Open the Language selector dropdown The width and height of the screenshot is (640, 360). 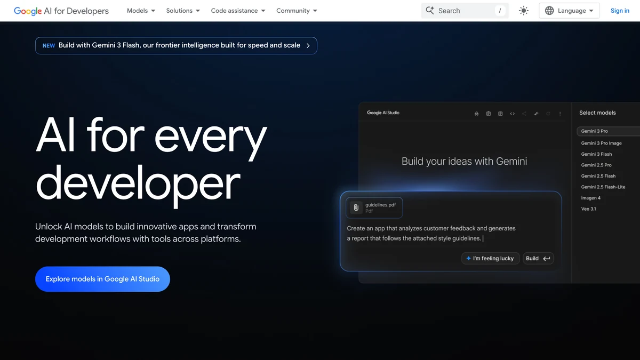569,11
